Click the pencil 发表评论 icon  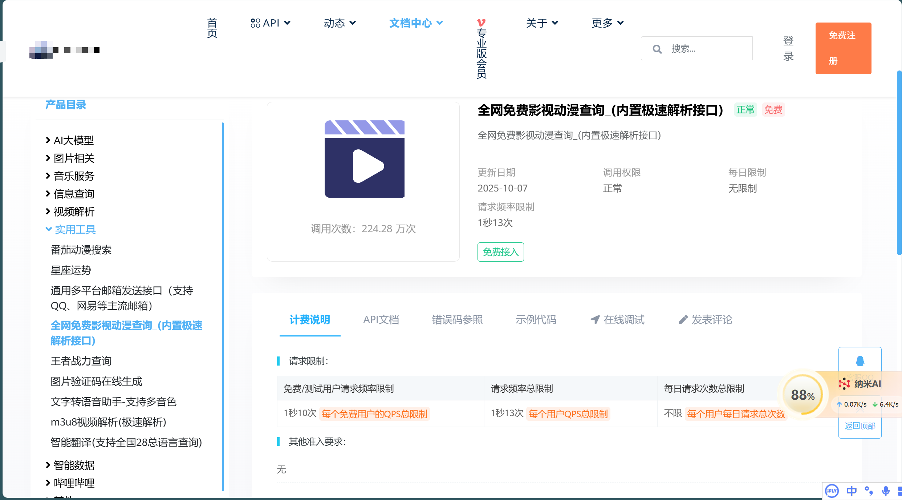coord(683,319)
